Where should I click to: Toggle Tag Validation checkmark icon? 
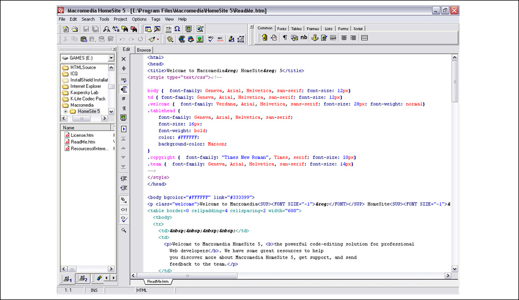[x=124, y=219]
